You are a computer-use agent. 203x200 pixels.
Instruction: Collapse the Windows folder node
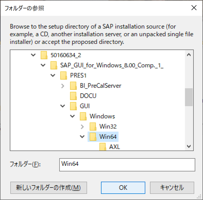pos(72,116)
